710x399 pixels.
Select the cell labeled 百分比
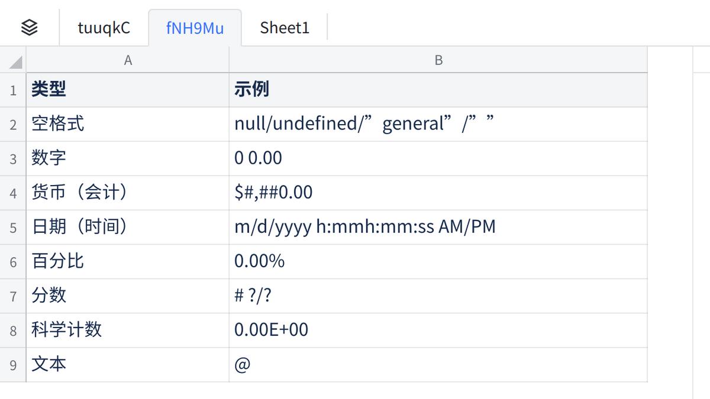point(128,261)
